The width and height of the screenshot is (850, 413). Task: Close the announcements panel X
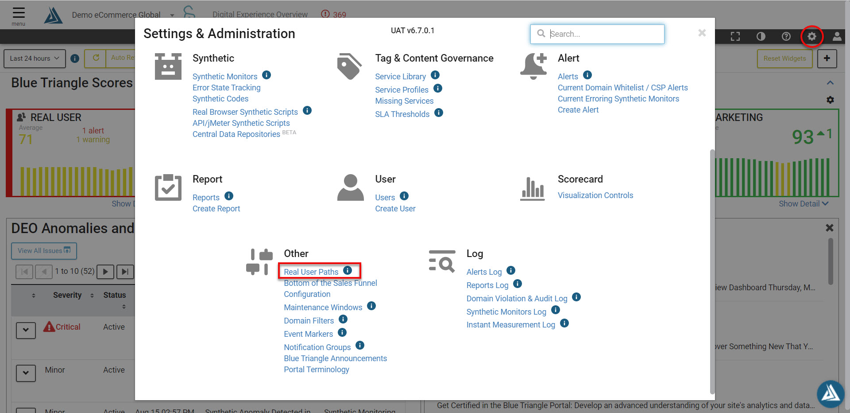point(829,228)
